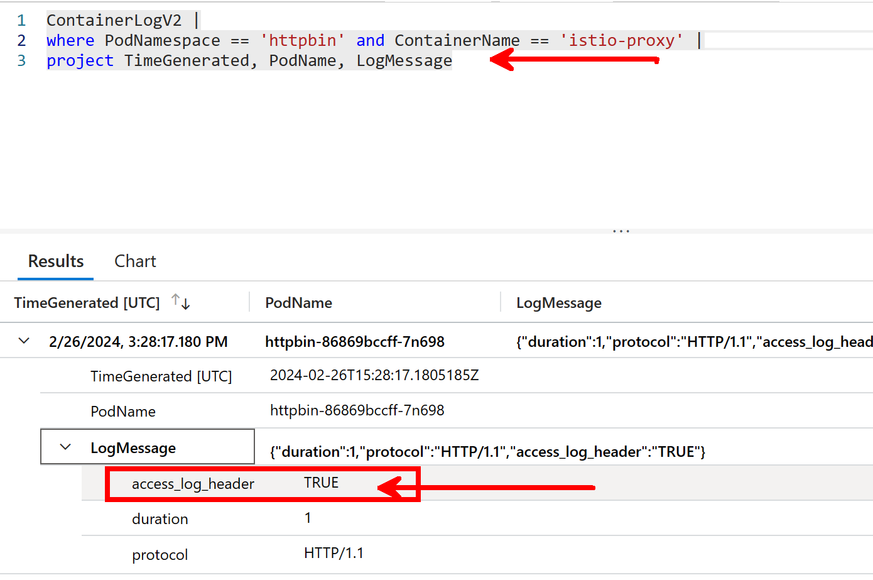Click the 2024-02-26T15:28:17.1805185Z timestamp value

tap(374, 375)
